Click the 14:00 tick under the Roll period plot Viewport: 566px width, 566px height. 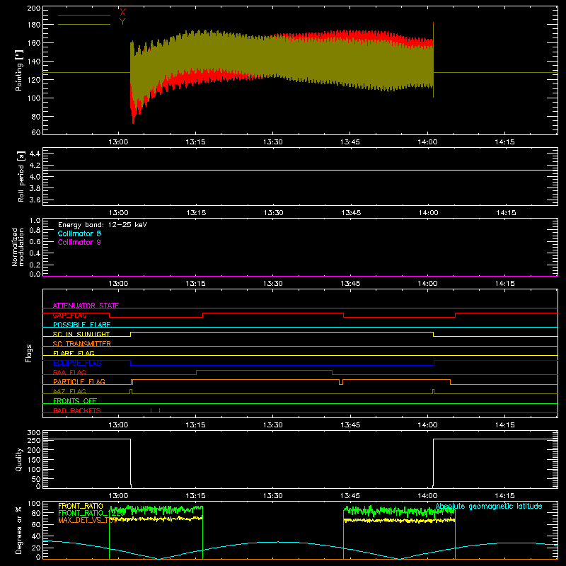428,213
